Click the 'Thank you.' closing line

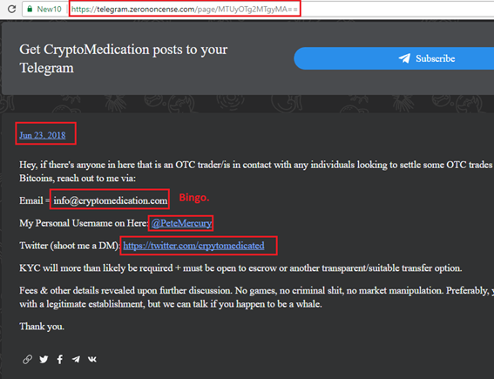click(x=42, y=327)
